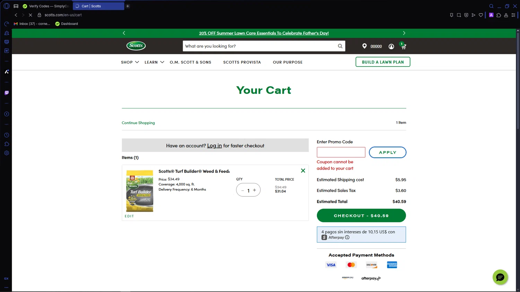Expand the SHOP dropdown menu
Viewport: 520px width, 292px height.
(130, 62)
